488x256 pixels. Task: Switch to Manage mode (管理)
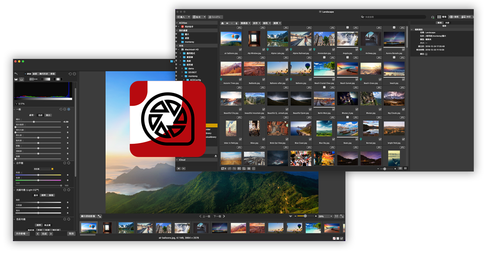pyautogui.click(x=442, y=17)
